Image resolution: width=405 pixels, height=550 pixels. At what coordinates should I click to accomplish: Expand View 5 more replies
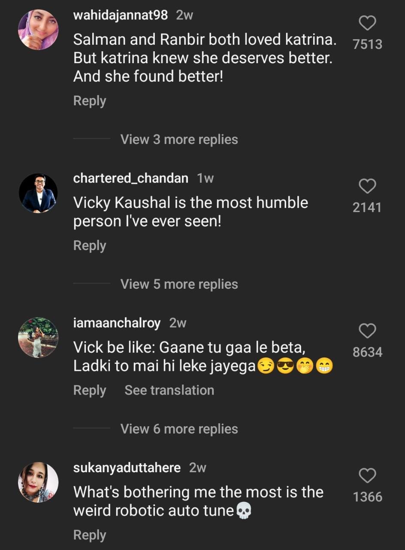click(179, 284)
